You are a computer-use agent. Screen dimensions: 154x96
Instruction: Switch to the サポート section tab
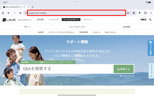pos(27,27)
